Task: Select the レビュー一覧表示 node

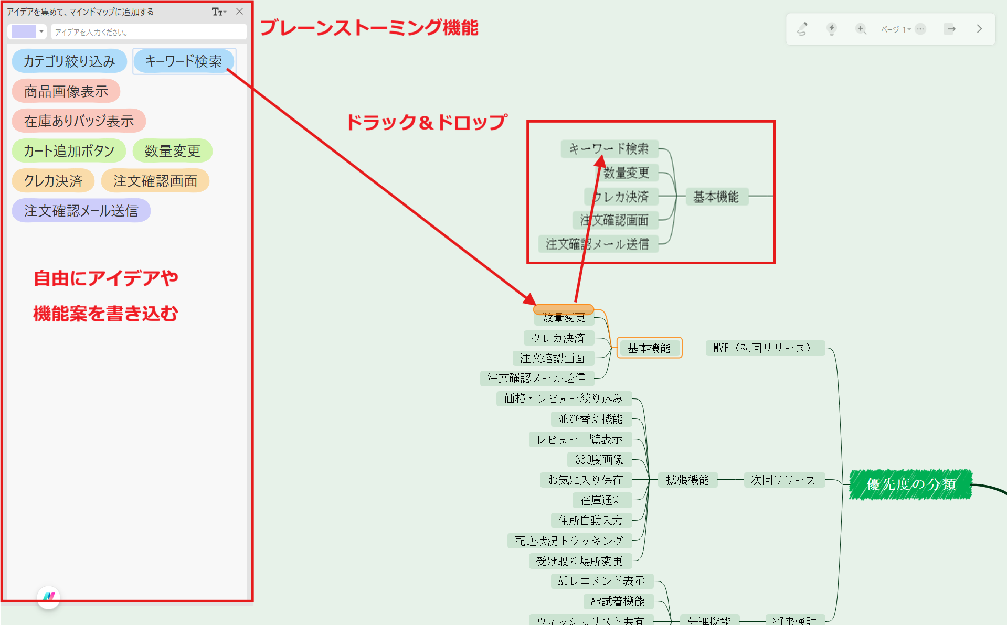Action: click(580, 439)
